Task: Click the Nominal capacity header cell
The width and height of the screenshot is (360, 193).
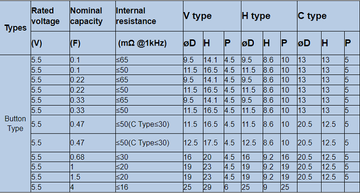Action: point(93,16)
